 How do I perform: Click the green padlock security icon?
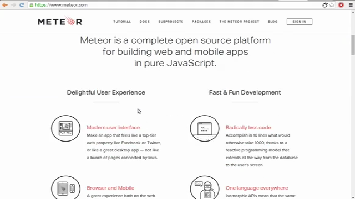tap(32, 5)
